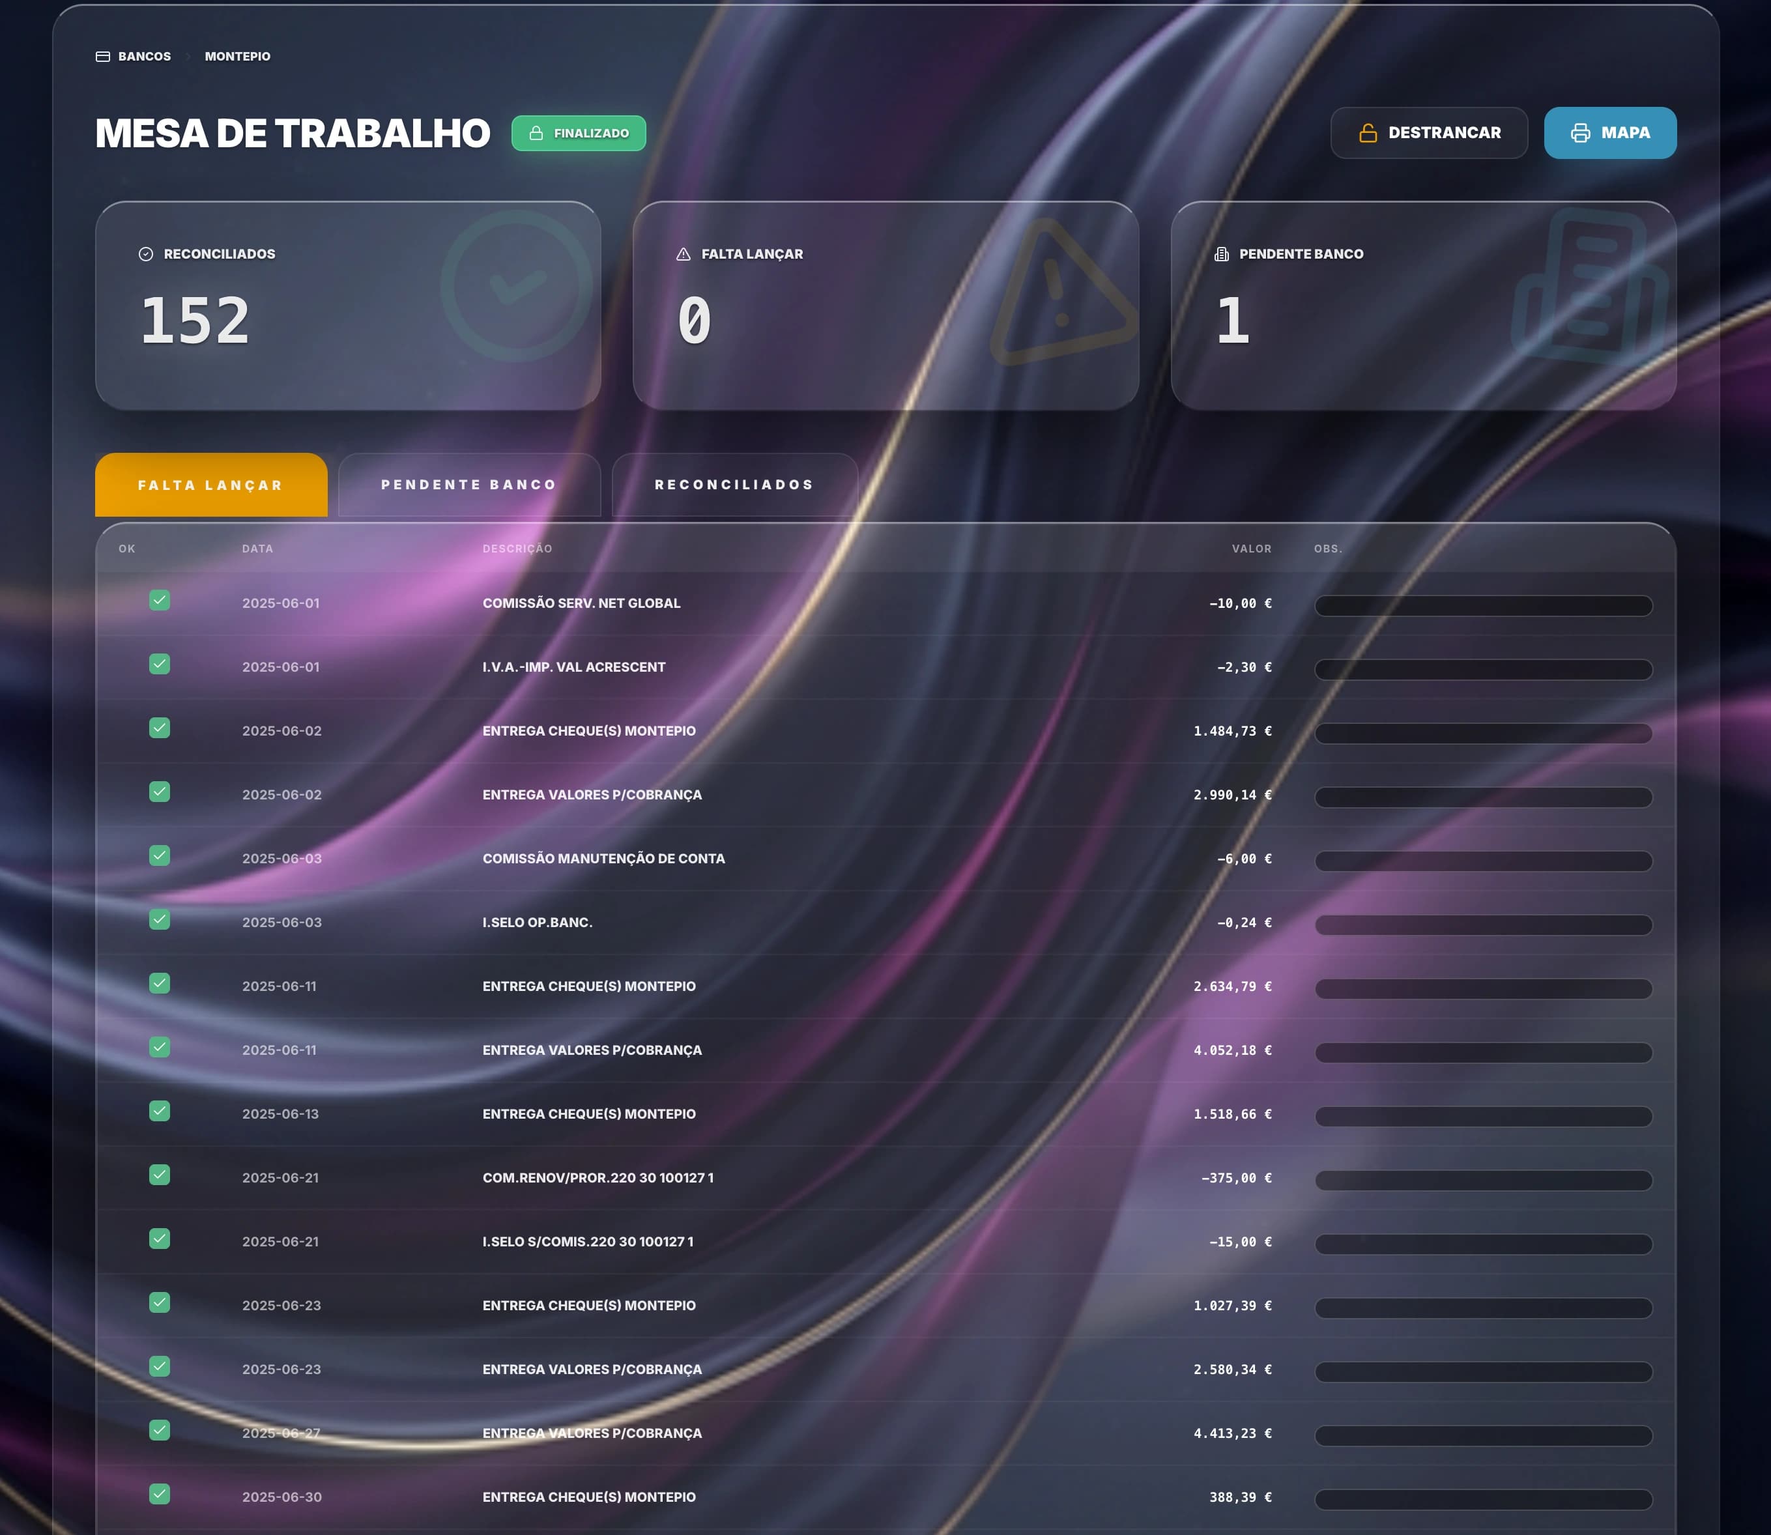Screen dimensions: 1771x1535
Task: Click the check-circle icon beside Reconciliados label
Action: click(146, 253)
